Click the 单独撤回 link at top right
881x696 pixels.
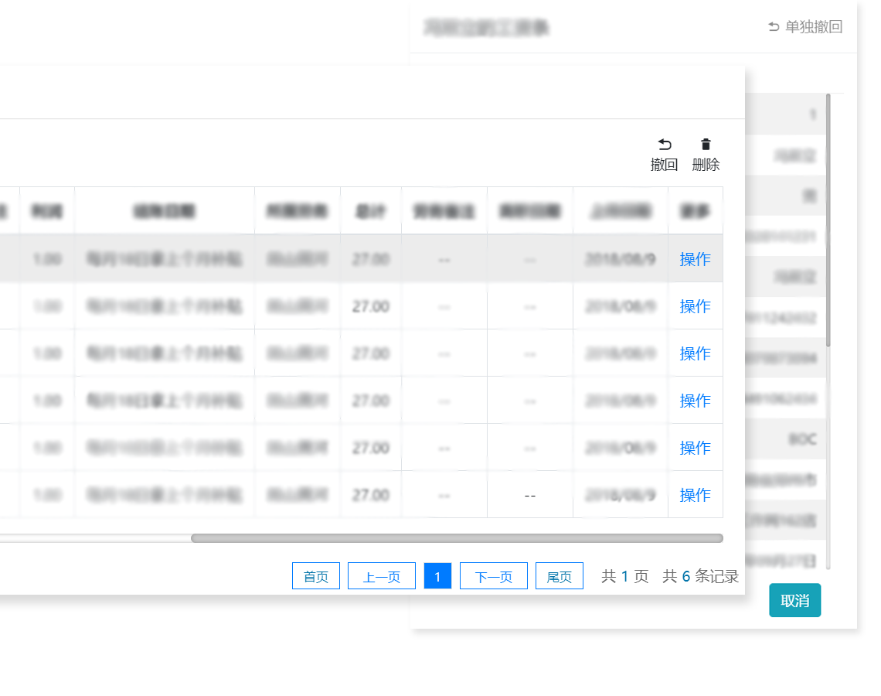805,27
